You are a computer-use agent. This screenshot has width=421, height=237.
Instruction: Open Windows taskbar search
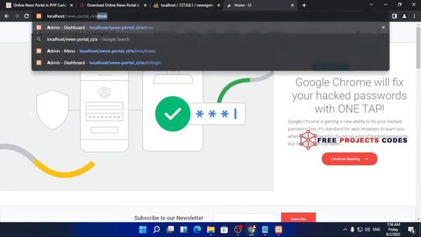pyautogui.click(x=157, y=230)
